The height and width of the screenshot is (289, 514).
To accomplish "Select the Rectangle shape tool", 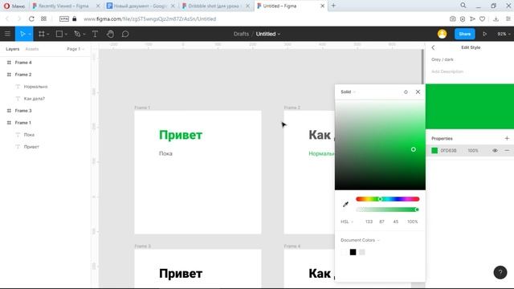I will [x=59, y=34].
